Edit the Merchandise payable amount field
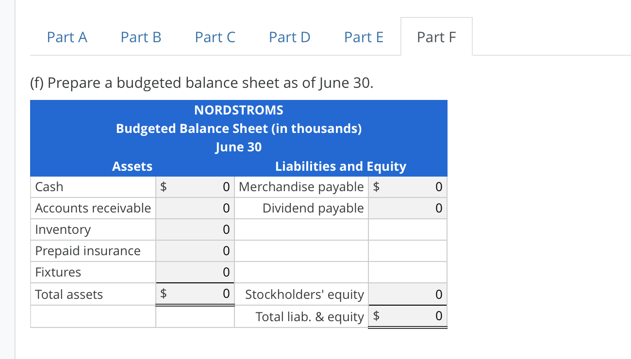The height and width of the screenshot is (359, 631). coord(408,187)
